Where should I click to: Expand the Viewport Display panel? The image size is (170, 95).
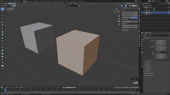pos(149,73)
